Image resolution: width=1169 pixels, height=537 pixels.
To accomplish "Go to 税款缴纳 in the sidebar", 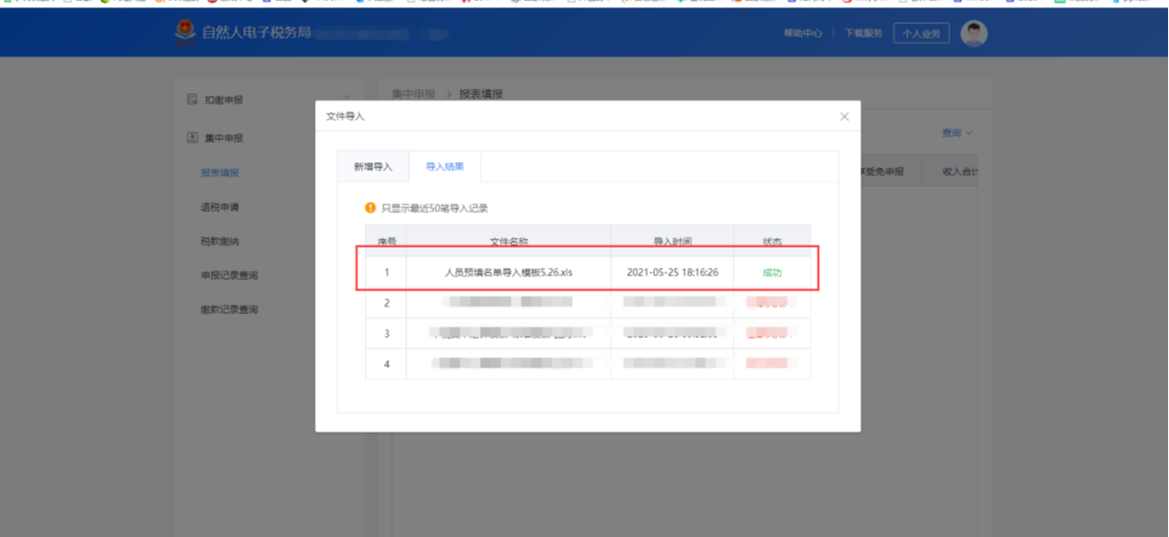I will (x=220, y=241).
